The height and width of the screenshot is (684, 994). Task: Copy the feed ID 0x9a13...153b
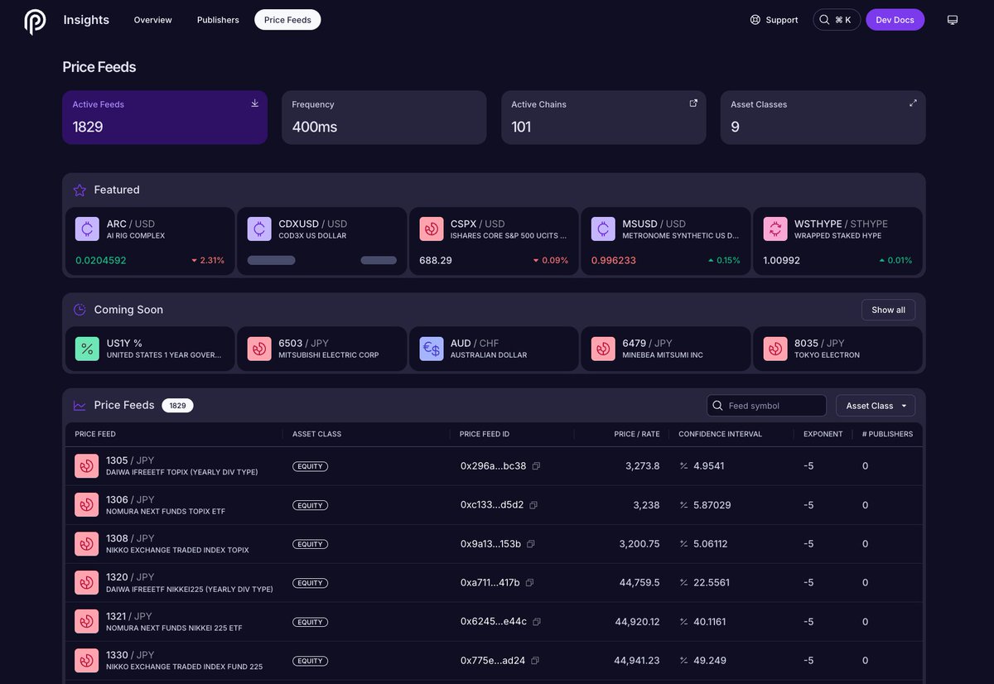point(531,544)
